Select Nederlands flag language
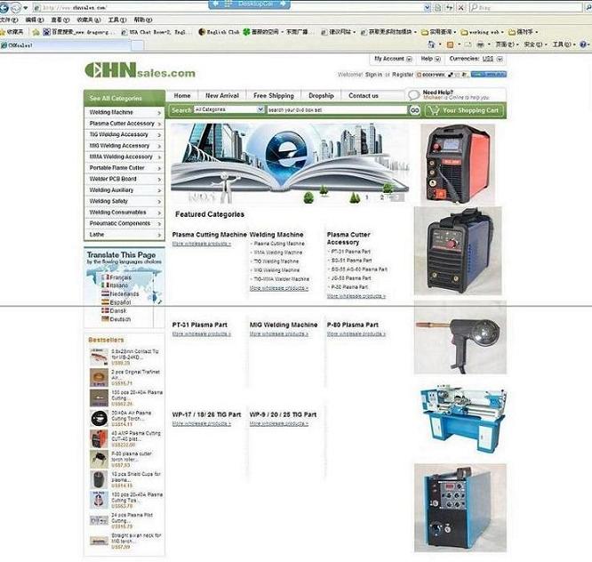 120,293
